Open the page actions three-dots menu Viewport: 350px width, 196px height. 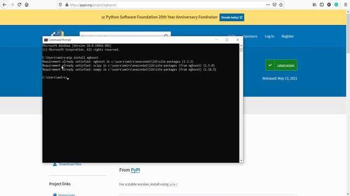[268, 5]
